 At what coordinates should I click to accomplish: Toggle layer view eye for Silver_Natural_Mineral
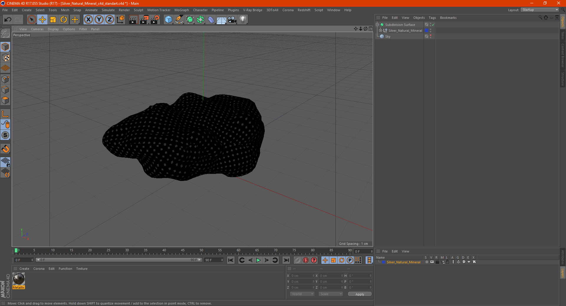point(432,262)
